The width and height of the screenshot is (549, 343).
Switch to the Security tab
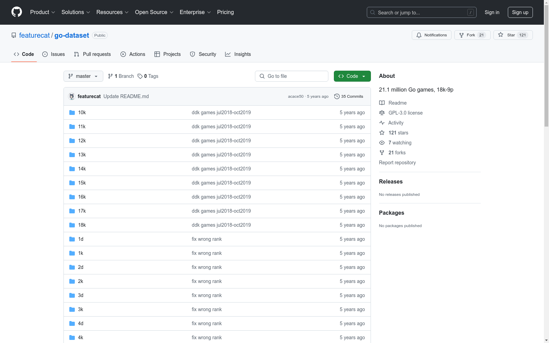tap(203, 54)
